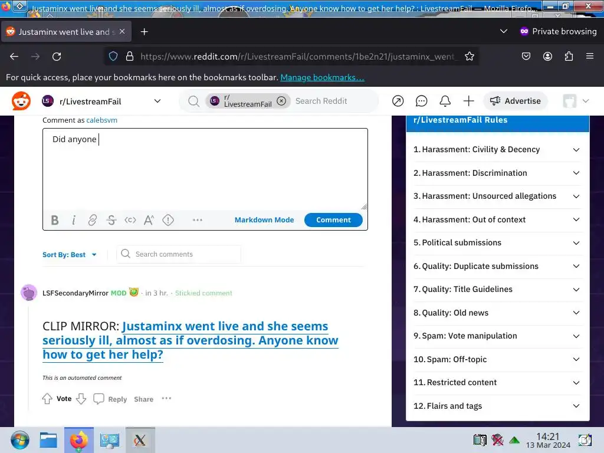Click the Search comments field
604x453 pixels.
[x=179, y=254]
